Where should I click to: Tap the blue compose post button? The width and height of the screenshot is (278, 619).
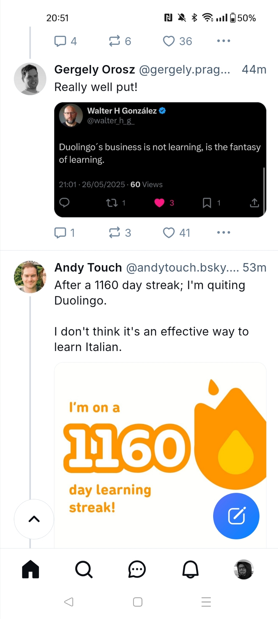coord(236,516)
